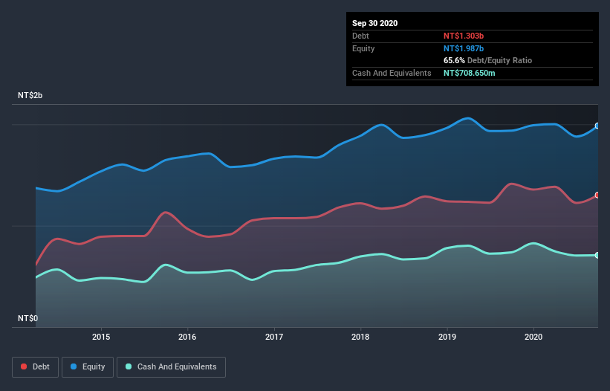
Task: Click the NT$1.987b equity value
Action: pyautogui.click(x=464, y=48)
